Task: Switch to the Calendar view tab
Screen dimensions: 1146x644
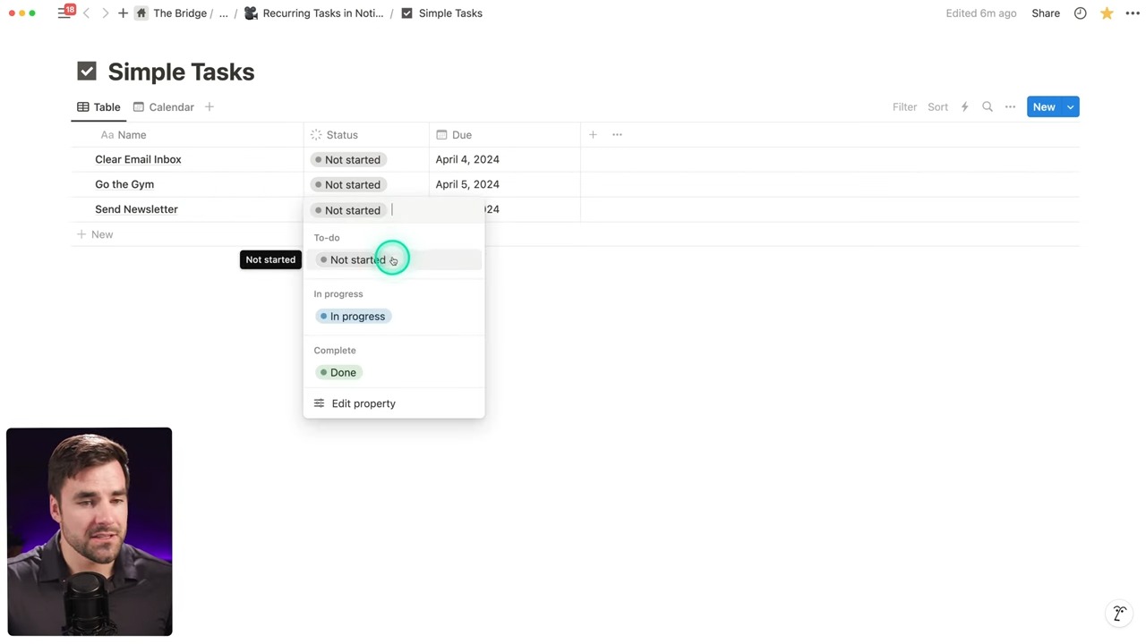Action: point(164,107)
